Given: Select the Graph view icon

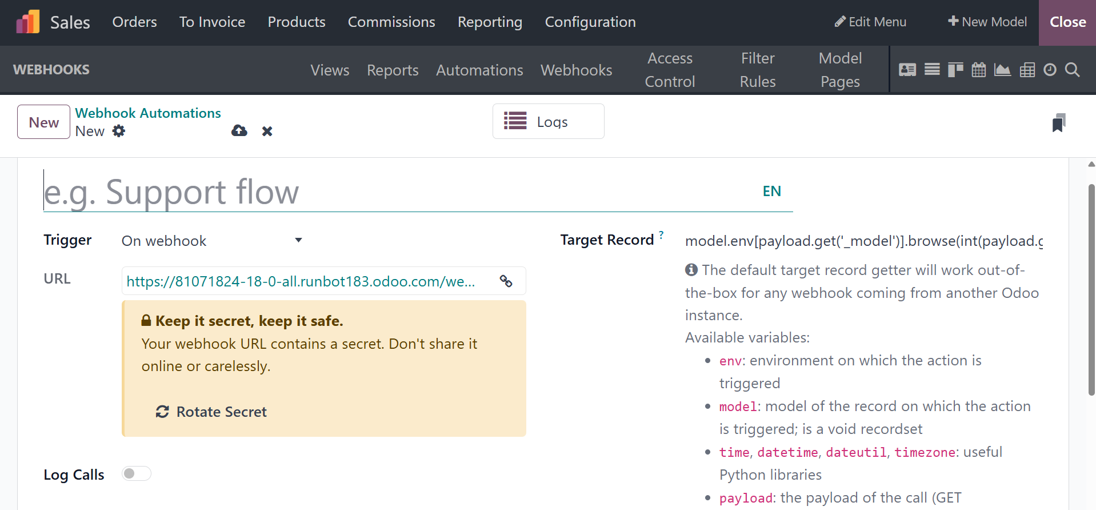Looking at the screenshot, I should [1002, 70].
